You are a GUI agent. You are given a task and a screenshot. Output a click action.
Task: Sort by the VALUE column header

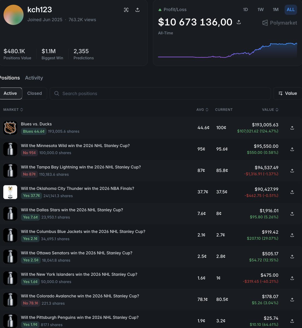[x=270, y=110]
